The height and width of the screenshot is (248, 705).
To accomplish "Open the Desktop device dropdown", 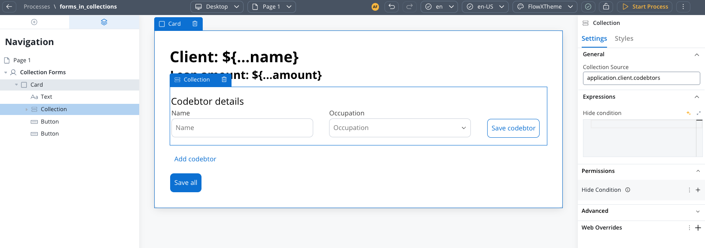I will pyautogui.click(x=217, y=6).
